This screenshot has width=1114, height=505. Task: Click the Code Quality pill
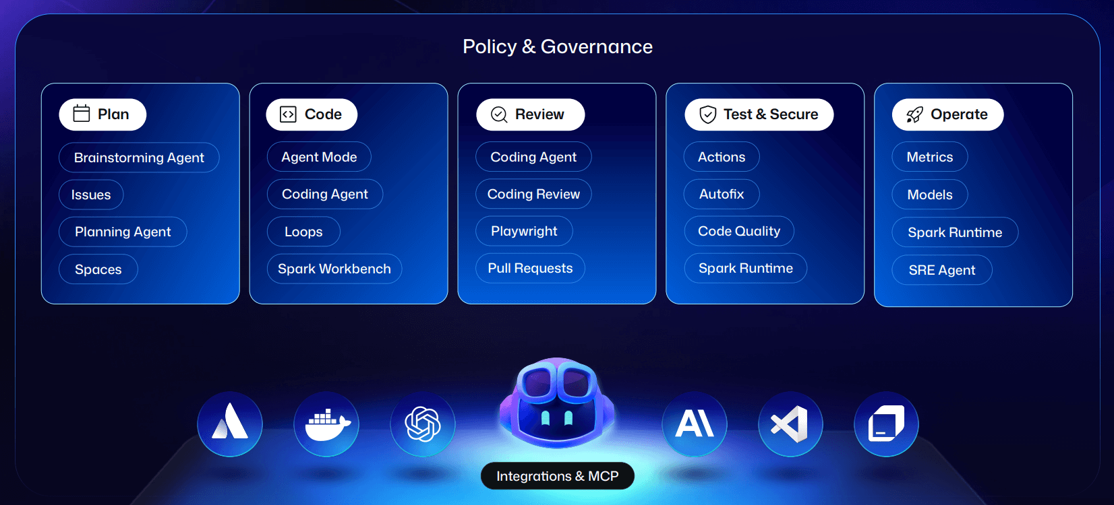coord(739,231)
